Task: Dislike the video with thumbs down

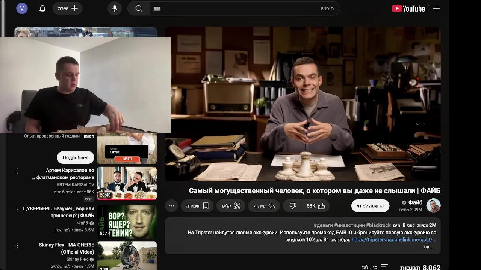Action: (x=293, y=206)
